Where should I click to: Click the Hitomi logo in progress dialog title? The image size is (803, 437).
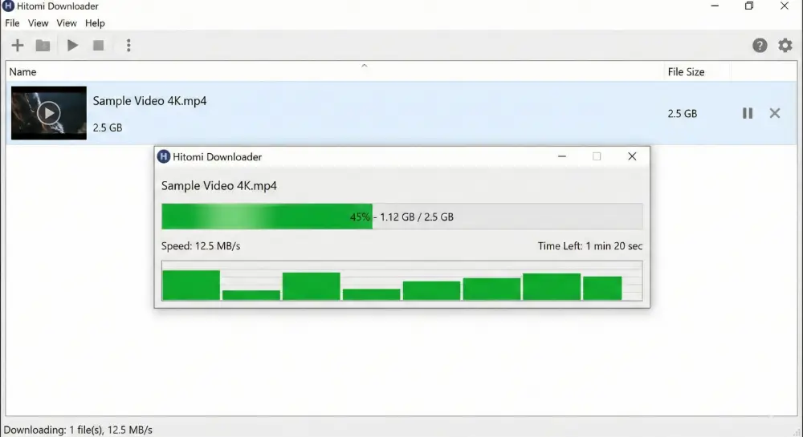[x=164, y=156]
